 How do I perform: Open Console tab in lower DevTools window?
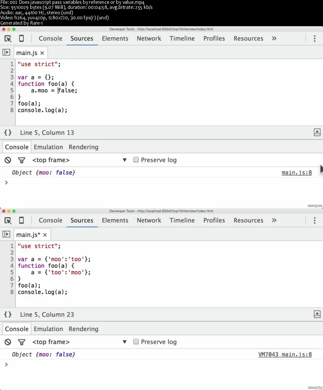pos(50,220)
